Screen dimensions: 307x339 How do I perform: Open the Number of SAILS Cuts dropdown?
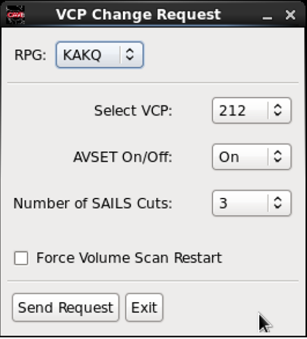tap(252, 203)
